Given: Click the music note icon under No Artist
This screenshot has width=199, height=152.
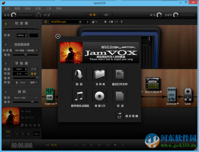Looking at the screenshot, I should pos(22,125).
